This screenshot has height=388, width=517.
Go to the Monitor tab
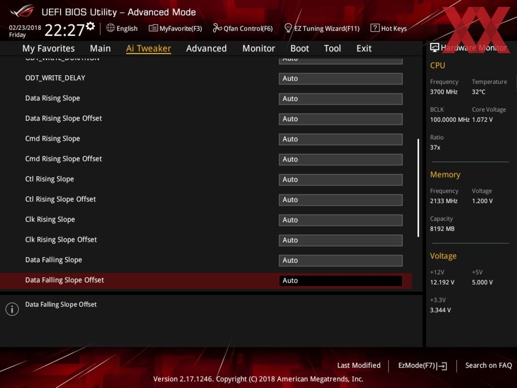[x=258, y=48]
